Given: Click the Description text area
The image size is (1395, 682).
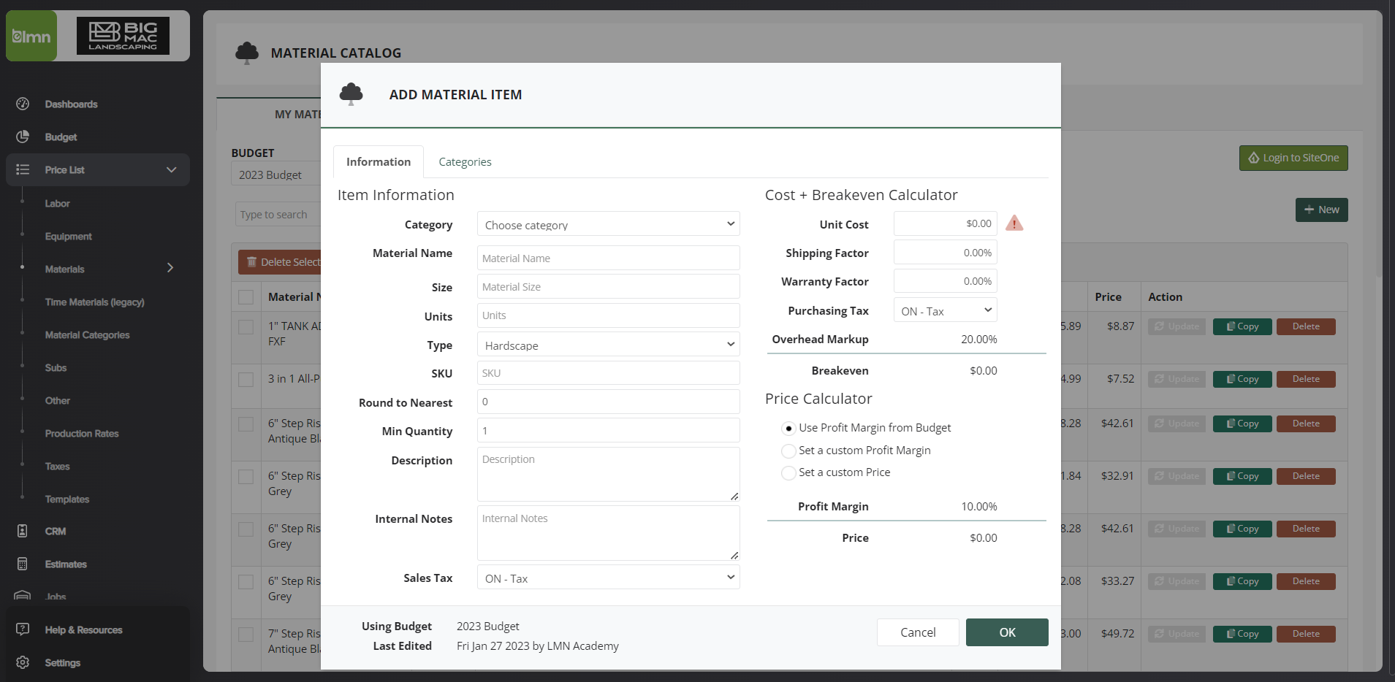Looking at the screenshot, I should (608, 474).
